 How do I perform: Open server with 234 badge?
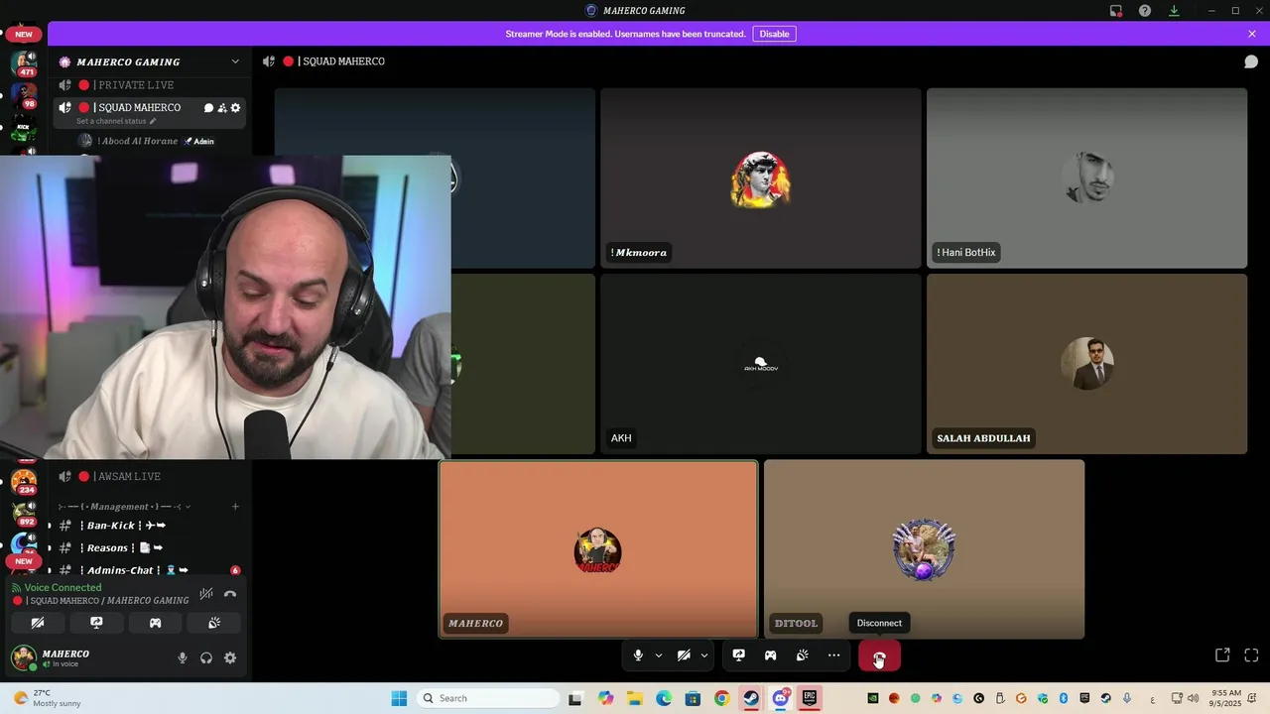(x=24, y=482)
